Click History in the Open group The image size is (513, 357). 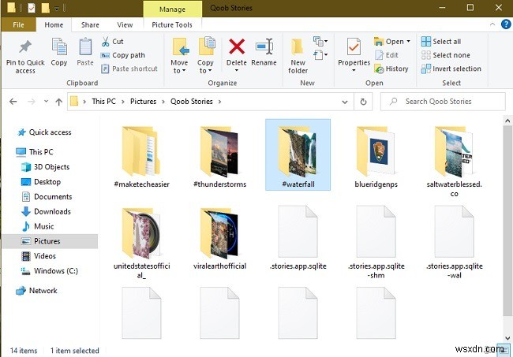click(x=391, y=69)
